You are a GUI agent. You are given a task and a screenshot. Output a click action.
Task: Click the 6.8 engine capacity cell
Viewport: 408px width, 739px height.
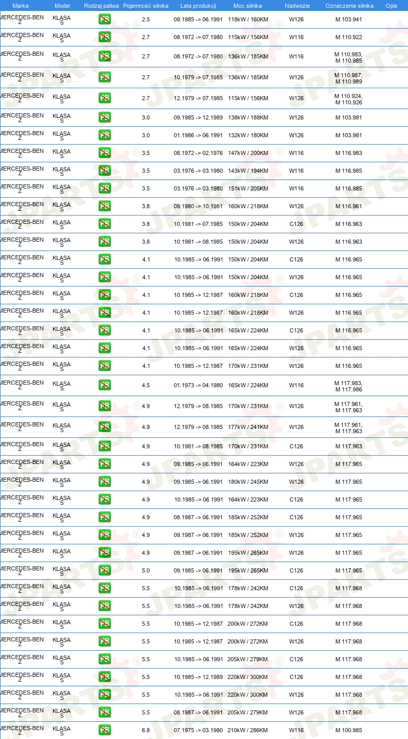coord(146,730)
